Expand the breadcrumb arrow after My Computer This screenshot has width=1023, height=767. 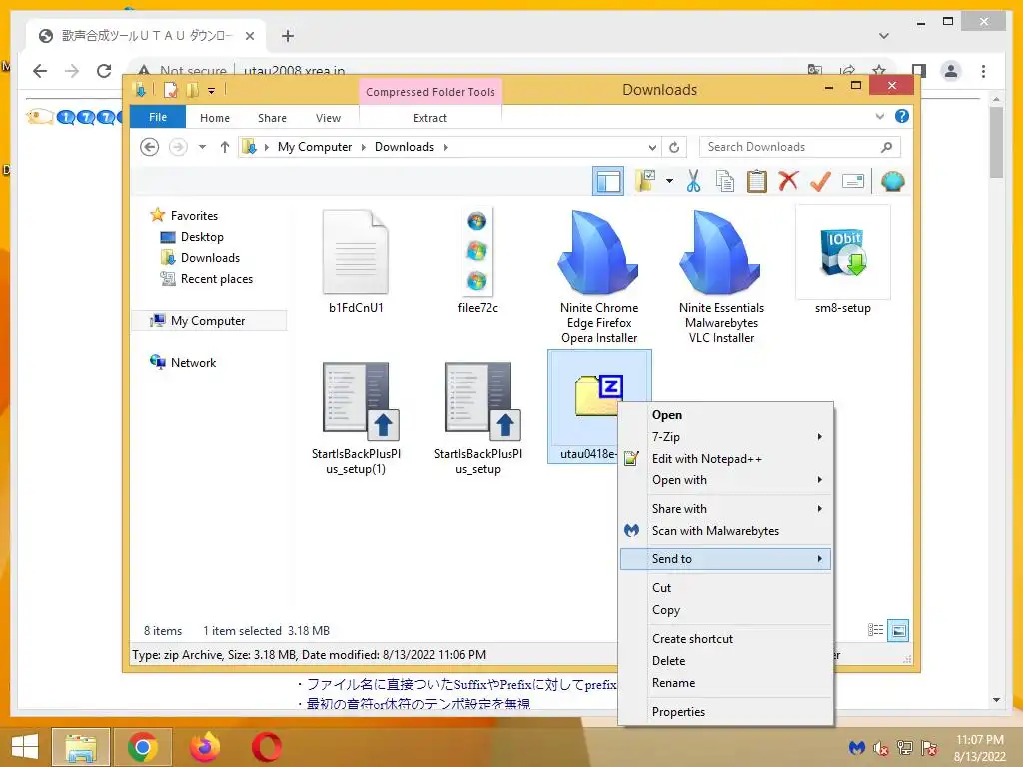(x=364, y=147)
